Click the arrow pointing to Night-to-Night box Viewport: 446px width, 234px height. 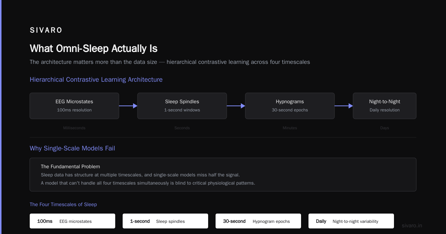[x=344, y=106]
